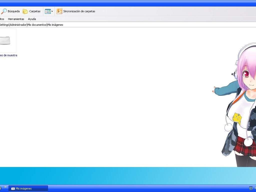Click the Vistas view mode icon
Image resolution: width=256 pixels, height=192 pixels.
click(x=48, y=11)
